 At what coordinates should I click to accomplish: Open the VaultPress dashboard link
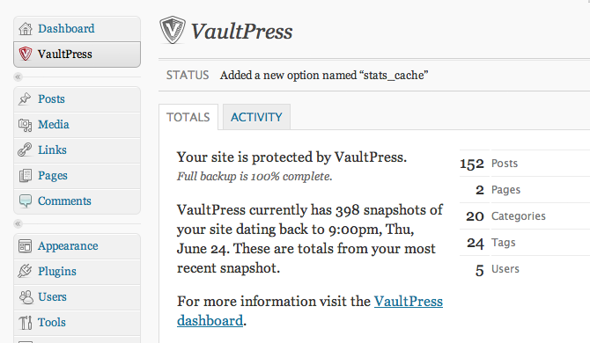pyautogui.click(x=310, y=311)
